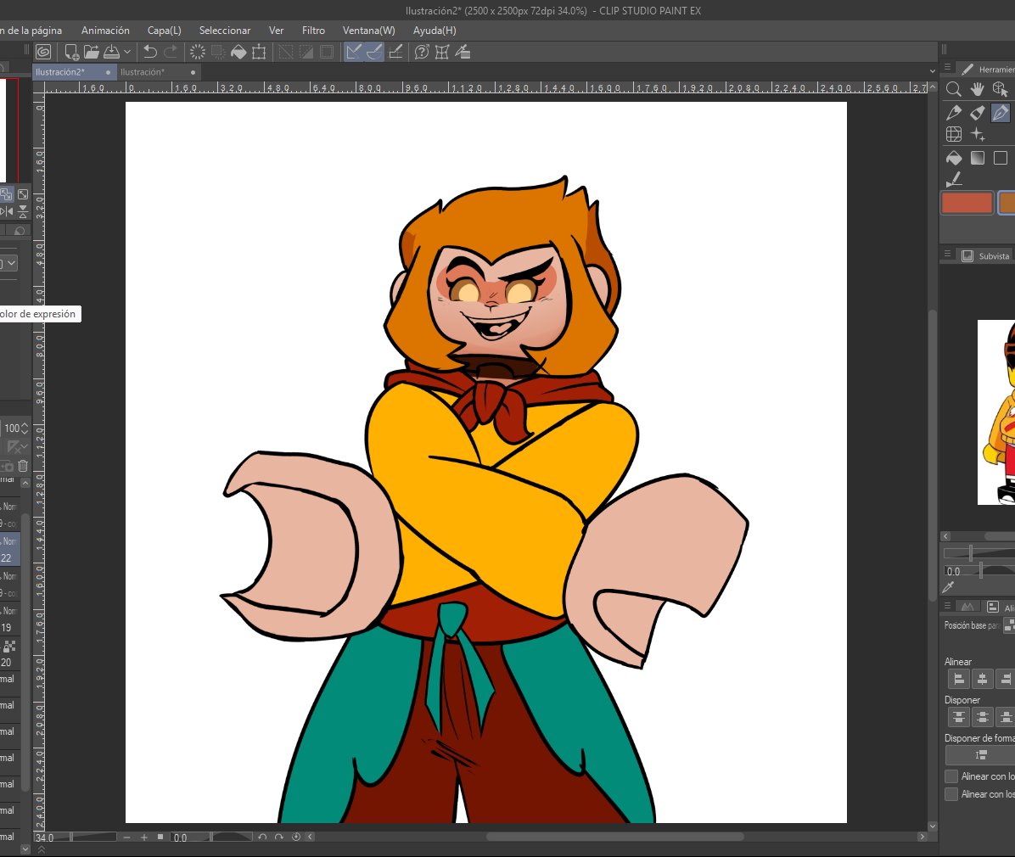The height and width of the screenshot is (857, 1015).
Task: Open Clip Studio launcher icon
Action: coord(43,52)
